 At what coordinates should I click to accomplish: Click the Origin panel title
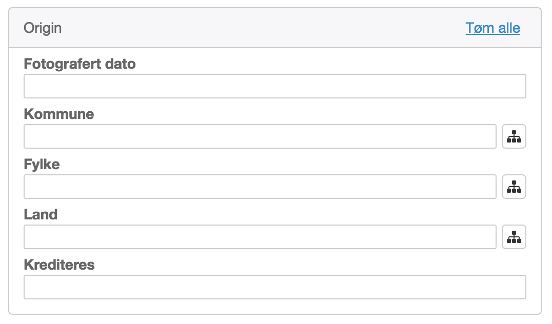point(43,28)
